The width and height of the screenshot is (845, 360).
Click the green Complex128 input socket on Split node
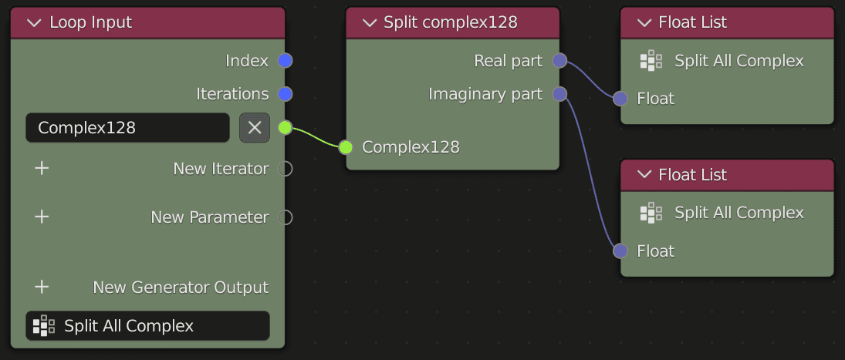click(x=346, y=147)
